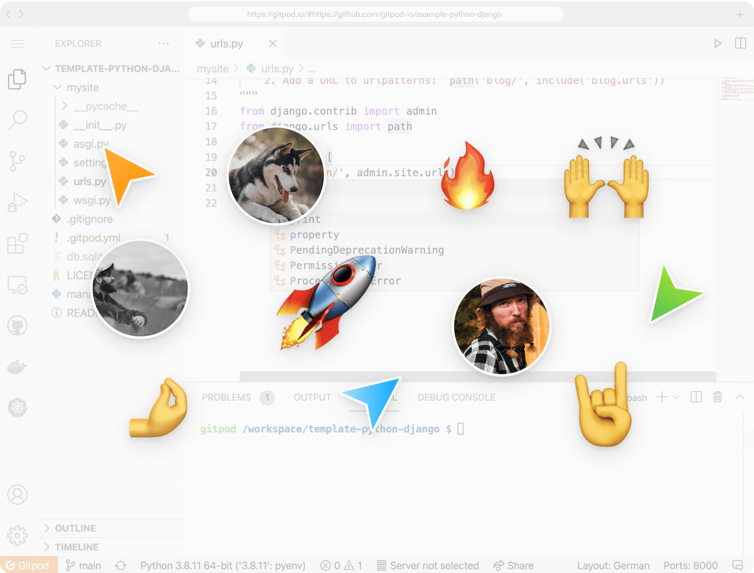Open Explorer more actions ellipsis

click(x=163, y=43)
